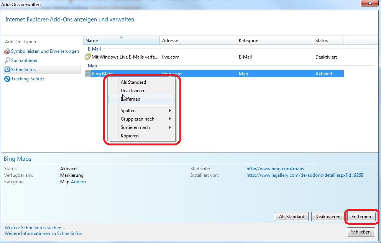Expand the Spalten submenu arrow

coord(170,111)
